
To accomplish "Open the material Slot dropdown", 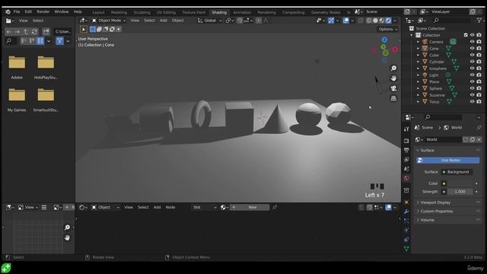I will pos(205,207).
